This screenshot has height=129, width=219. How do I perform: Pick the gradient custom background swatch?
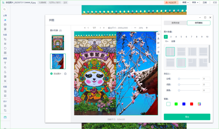pyautogui.click(x=199, y=104)
